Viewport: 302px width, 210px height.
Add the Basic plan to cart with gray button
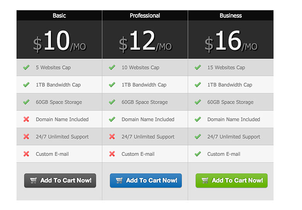point(60,180)
